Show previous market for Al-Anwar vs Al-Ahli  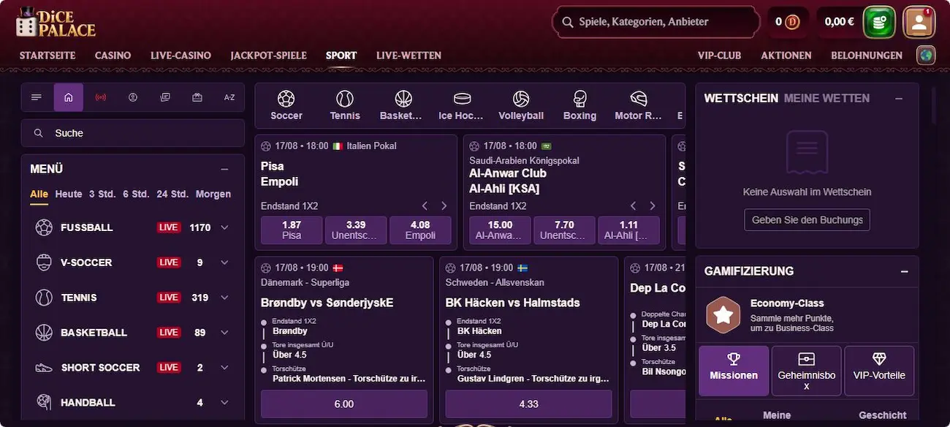click(633, 206)
